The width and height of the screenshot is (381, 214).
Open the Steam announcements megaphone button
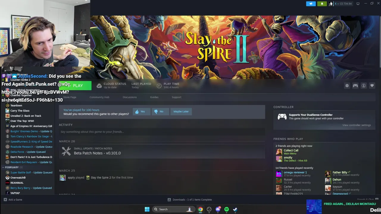pos(311,4)
